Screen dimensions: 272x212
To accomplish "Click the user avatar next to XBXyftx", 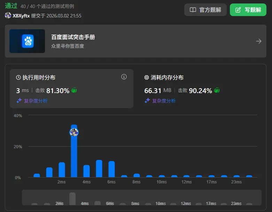I will 8,16.
